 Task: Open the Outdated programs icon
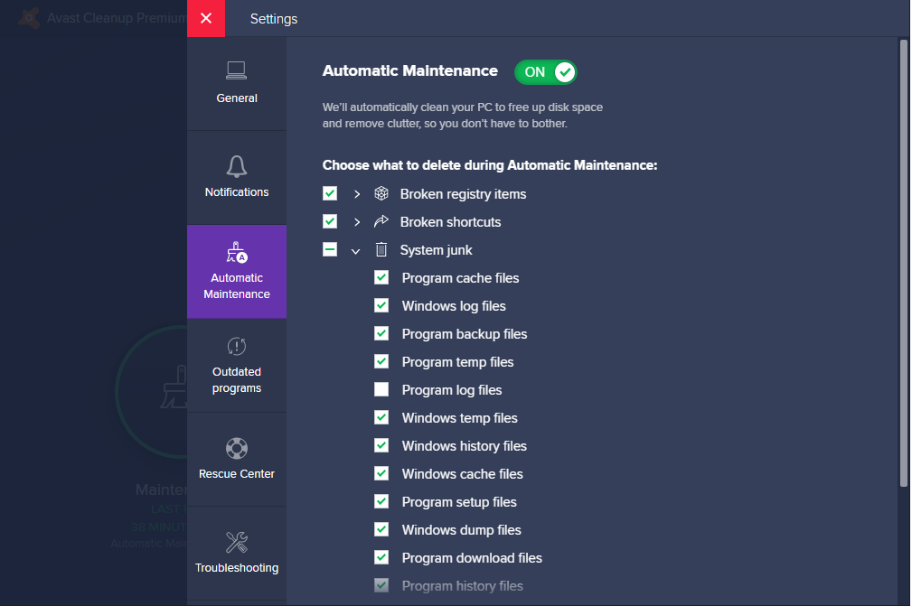pyautogui.click(x=237, y=346)
